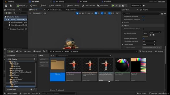The width and height of the screenshot is (170, 95).
Task: Toggle Generate Overlap Events checkbox
Action: 143,39
